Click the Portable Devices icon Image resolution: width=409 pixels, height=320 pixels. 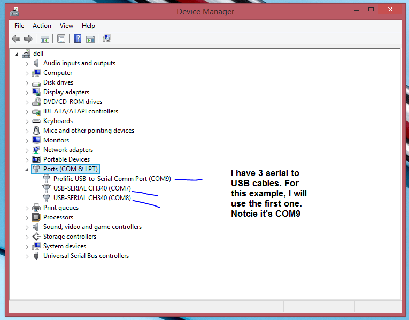click(36, 159)
